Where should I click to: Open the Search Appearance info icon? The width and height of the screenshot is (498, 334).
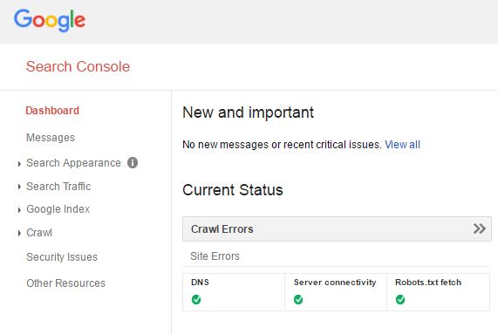click(x=133, y=163)
